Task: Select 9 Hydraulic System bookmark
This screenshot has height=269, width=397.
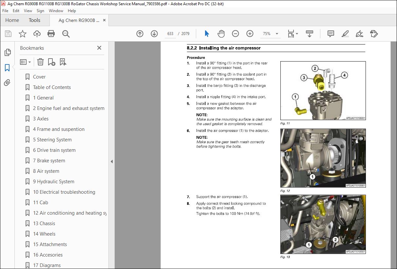Action: tap(54, 182)
